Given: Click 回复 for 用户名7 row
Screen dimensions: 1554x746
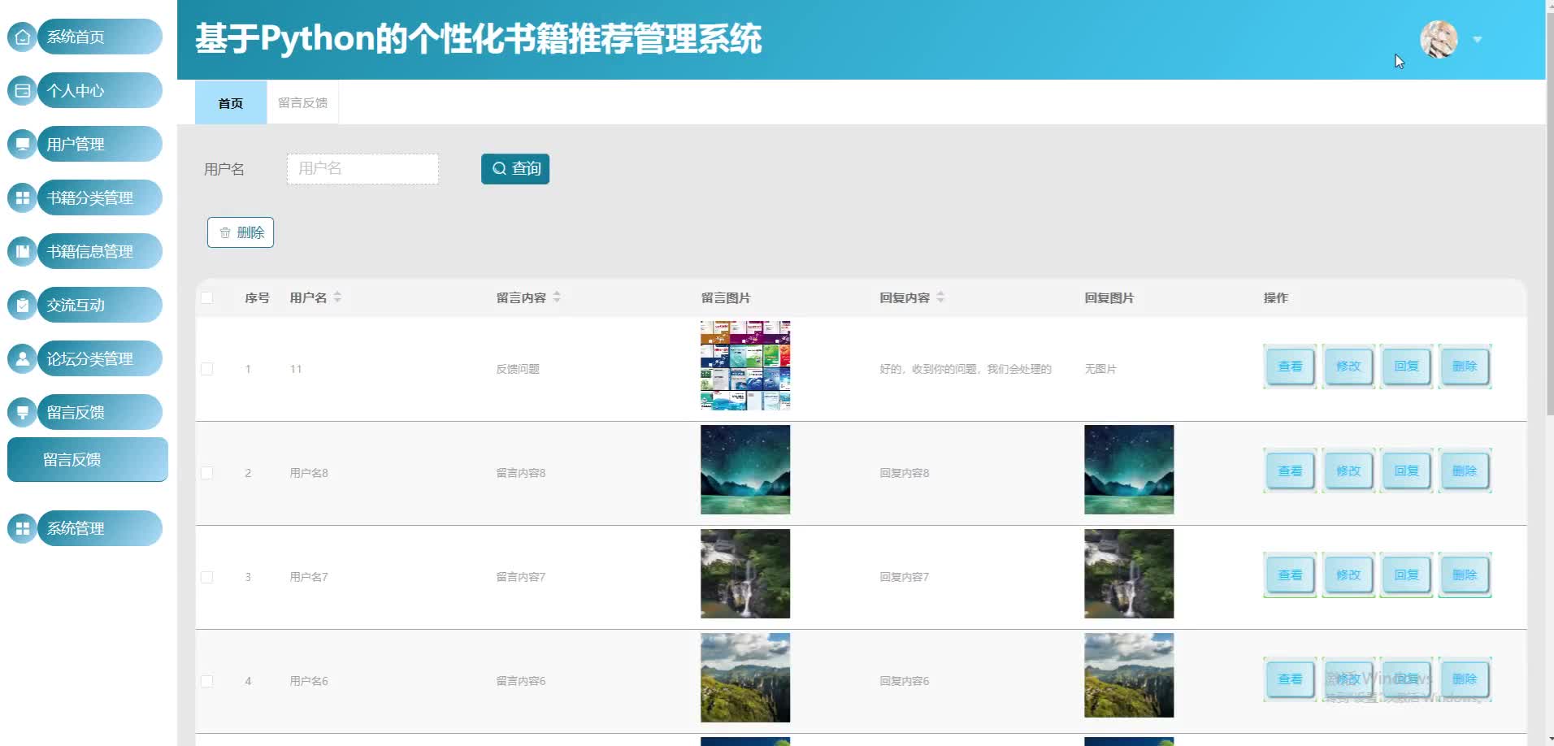Looking at the screenshot, I should [1406, 575].
